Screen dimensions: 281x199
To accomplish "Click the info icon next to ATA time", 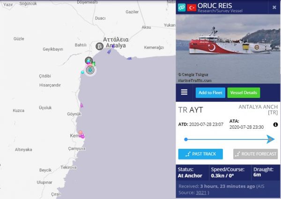I will (x=275, y=125).
